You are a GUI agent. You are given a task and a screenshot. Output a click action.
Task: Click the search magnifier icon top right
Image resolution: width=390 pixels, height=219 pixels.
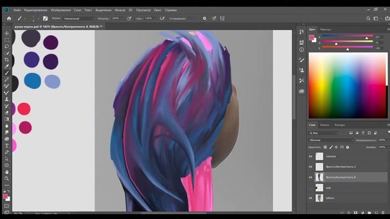(x=368, y=18)
